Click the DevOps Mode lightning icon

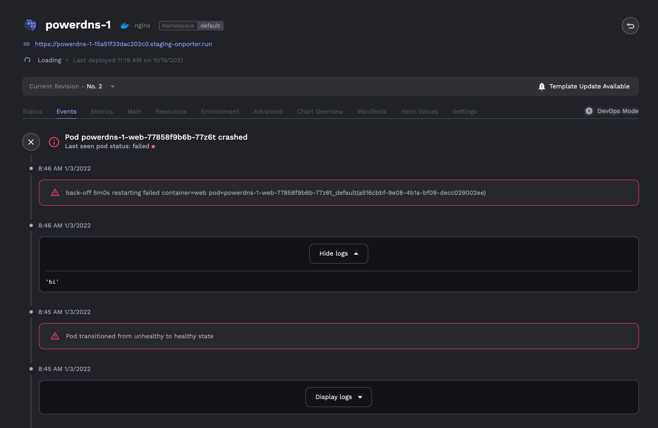[589, 111]
